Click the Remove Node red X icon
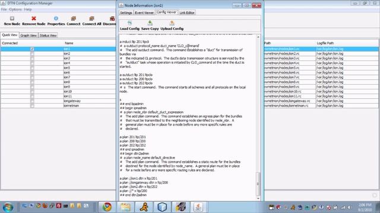This screenshot has height=213, width=380. click(x=34, y=18)
